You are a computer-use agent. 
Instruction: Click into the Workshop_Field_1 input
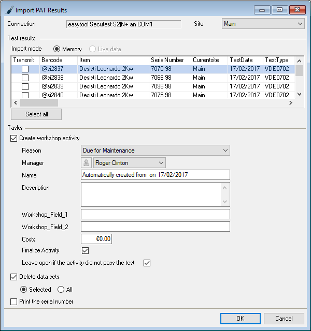[155, 214]
